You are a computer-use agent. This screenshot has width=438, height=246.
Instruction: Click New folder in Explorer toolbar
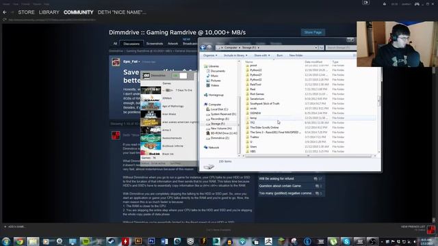[296, 55]
